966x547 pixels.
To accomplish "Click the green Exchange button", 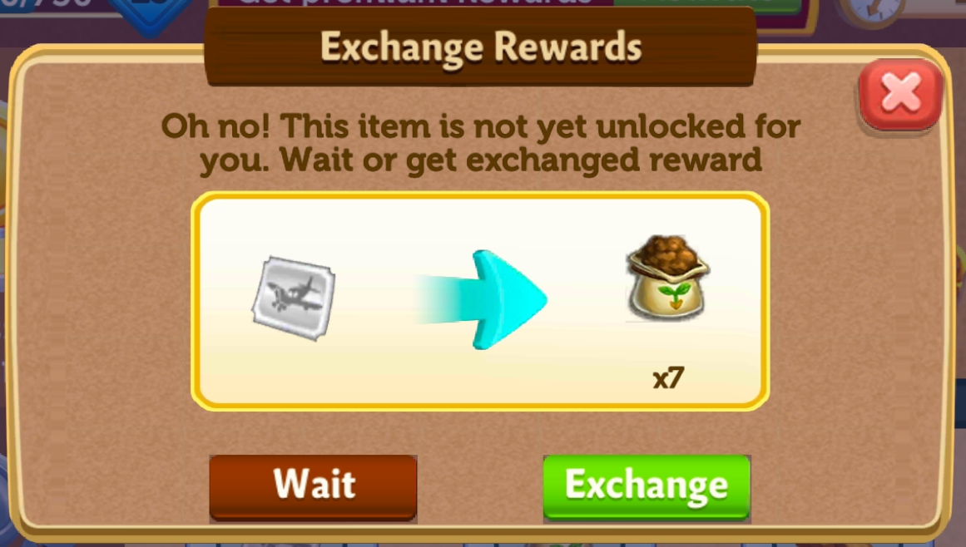I will coord(646,488).
